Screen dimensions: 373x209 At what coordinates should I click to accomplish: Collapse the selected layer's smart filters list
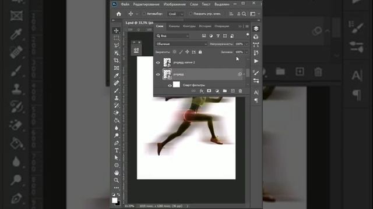[x=244, y=74]
